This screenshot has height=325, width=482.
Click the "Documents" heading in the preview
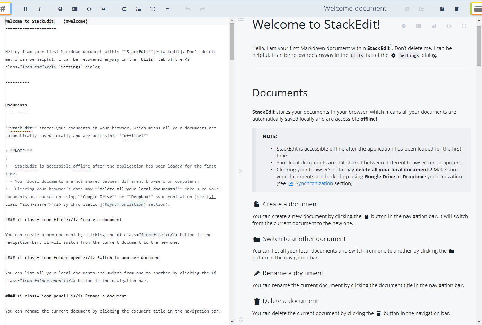point(280,93)
